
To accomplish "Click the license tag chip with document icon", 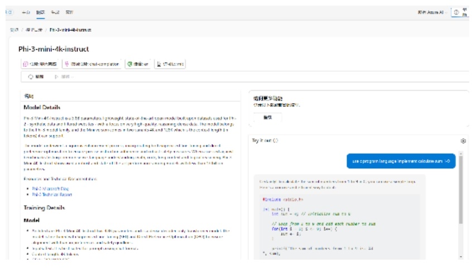I will (x=170, y=64).
